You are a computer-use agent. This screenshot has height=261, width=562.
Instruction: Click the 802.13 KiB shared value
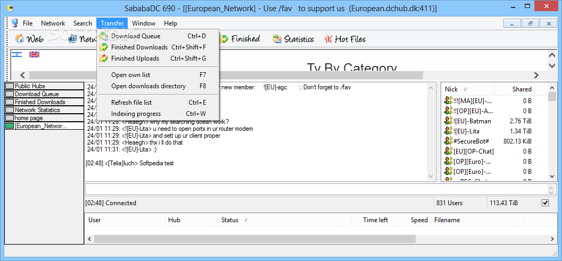coord(517,141)
